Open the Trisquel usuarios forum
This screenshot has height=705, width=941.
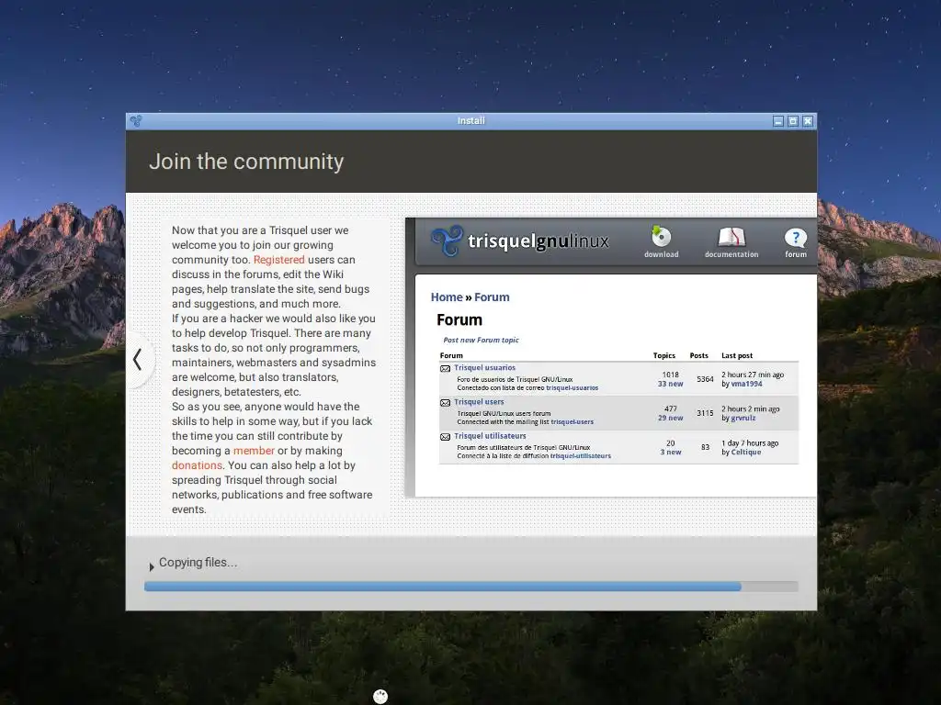(484, 367)
